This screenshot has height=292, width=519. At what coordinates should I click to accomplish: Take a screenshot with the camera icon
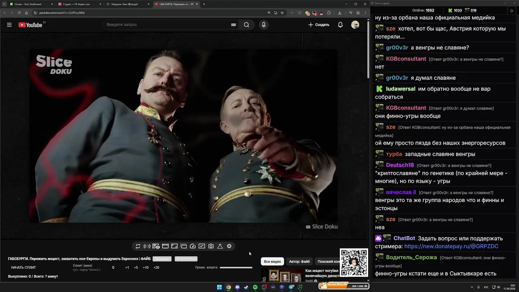click(211, 246)
